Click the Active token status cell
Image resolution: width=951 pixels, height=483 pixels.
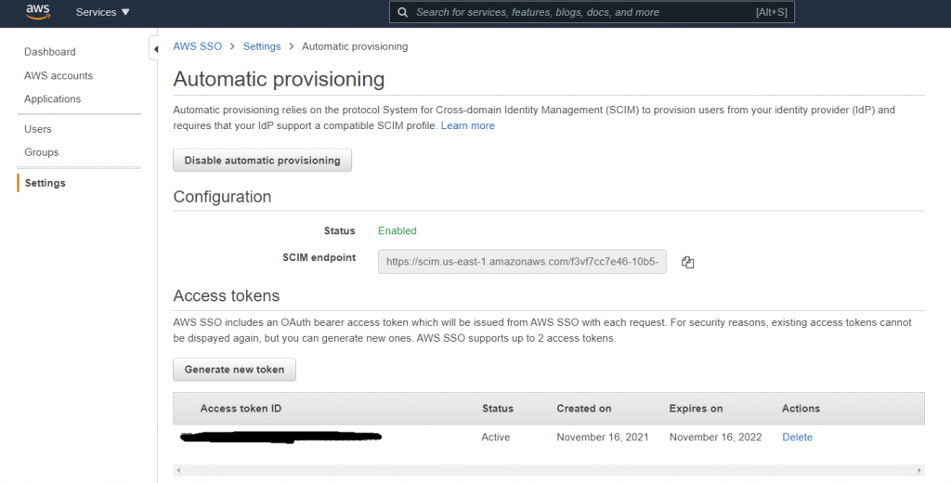tap(496, 437)
